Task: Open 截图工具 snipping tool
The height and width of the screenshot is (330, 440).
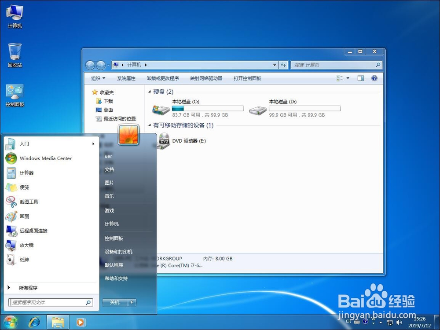Action: pos(52,202)
